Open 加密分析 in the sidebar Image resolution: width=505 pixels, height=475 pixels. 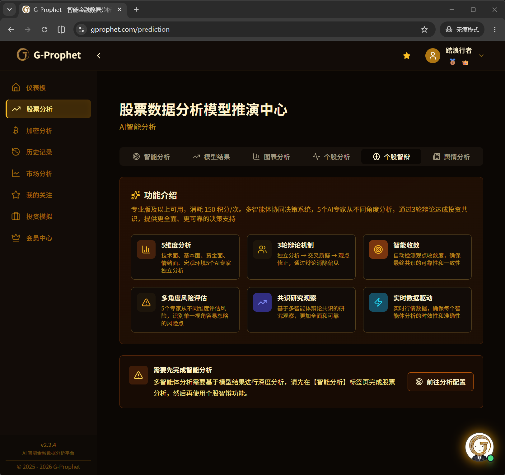[x=49, y=131]
